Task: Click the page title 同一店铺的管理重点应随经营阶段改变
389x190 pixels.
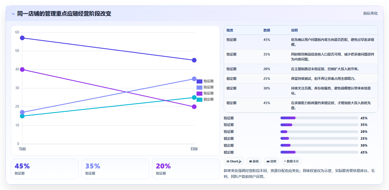Action: (x=64, y=14)
